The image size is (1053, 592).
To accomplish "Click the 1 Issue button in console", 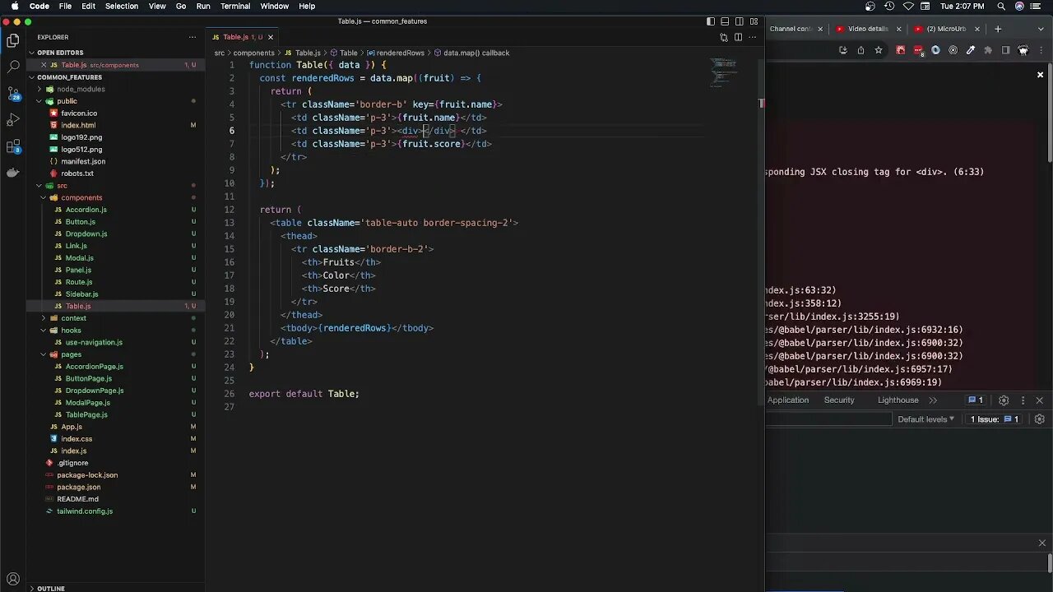I will [995, 419].
